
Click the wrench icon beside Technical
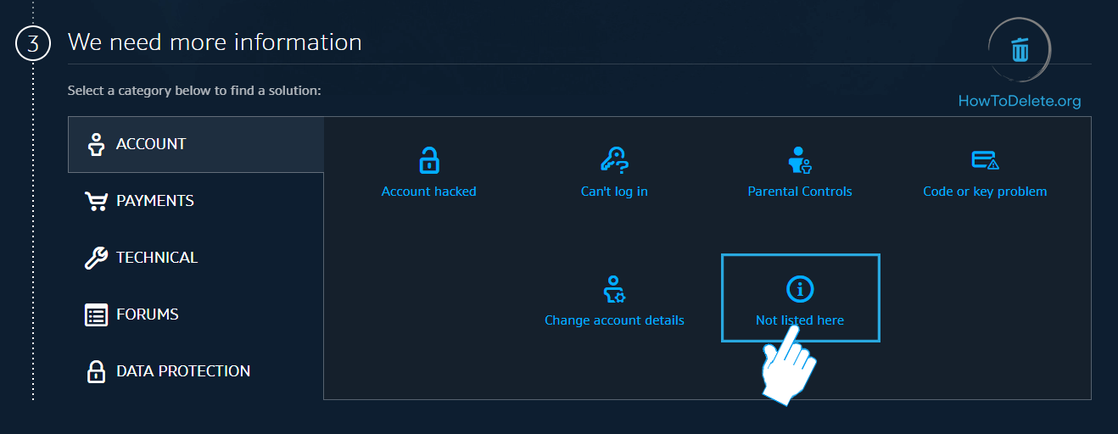click(96, 258)
